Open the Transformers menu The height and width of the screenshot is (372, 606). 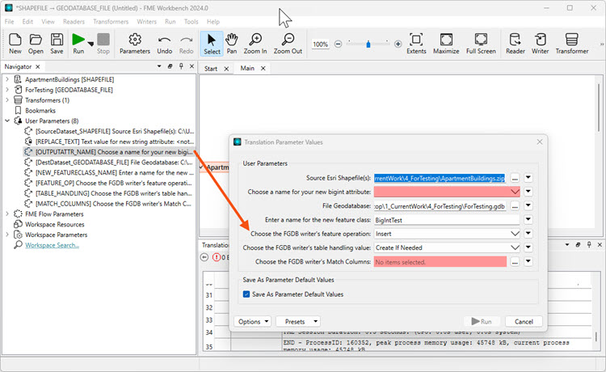[x=111, y=22]
